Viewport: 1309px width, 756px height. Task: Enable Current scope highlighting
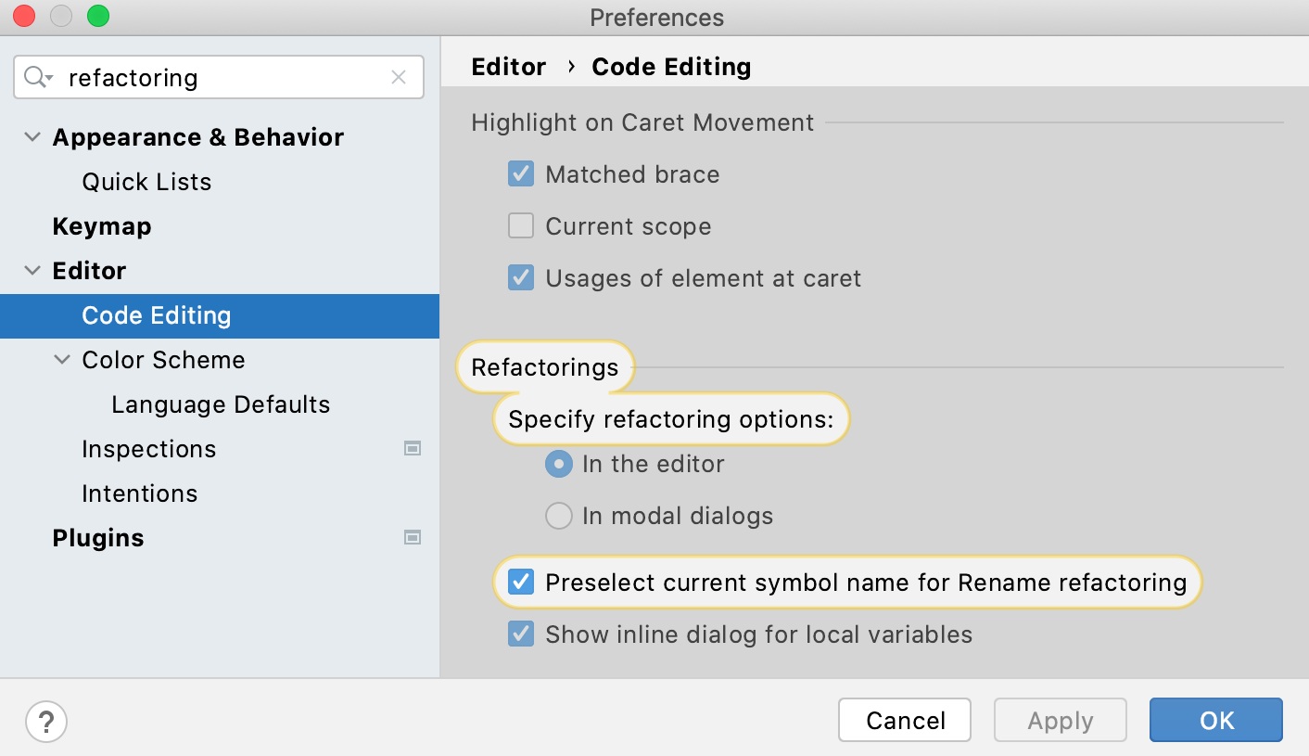pyautogui.click(x=520, y=225)
